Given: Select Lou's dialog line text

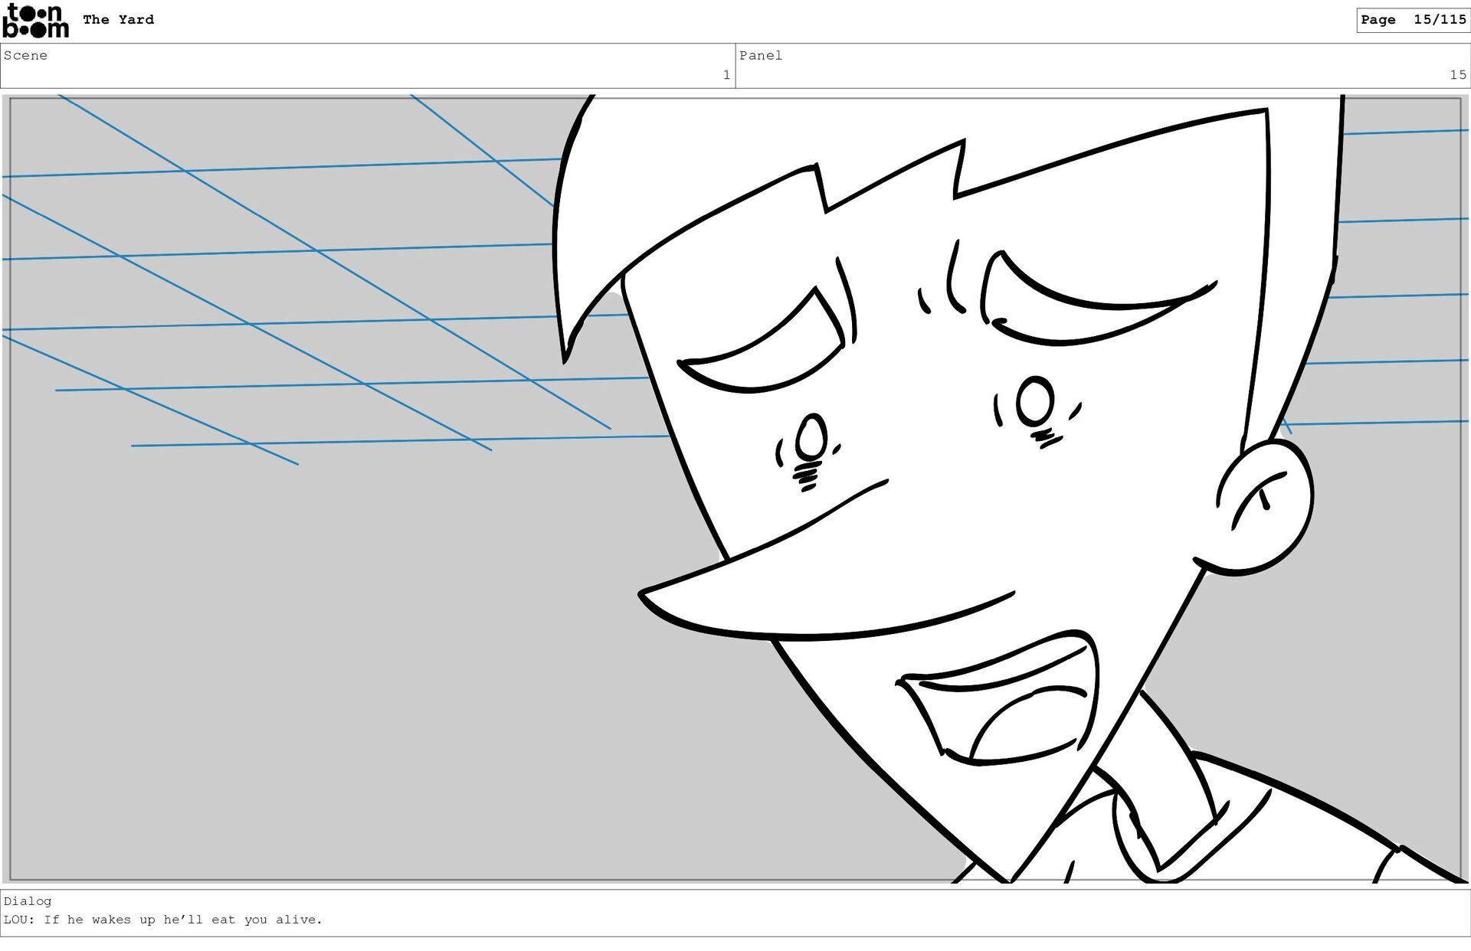Looking at the screenshot, I should pyautogui.click(x=162, y=920).
